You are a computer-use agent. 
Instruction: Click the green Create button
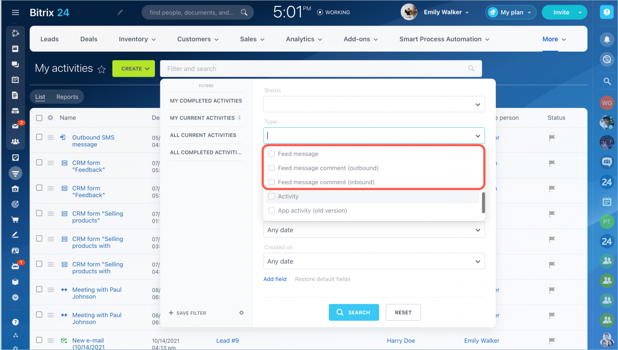point(133,69)
